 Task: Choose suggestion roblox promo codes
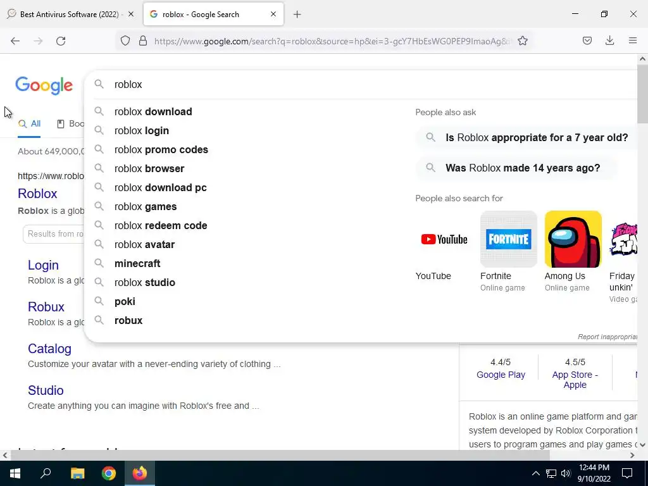(161, 149)
